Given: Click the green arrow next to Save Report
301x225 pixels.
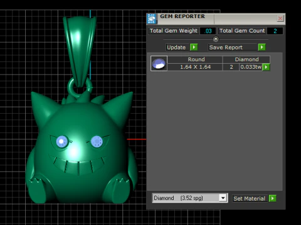Looking at the screenshot, I should [262, 47].
